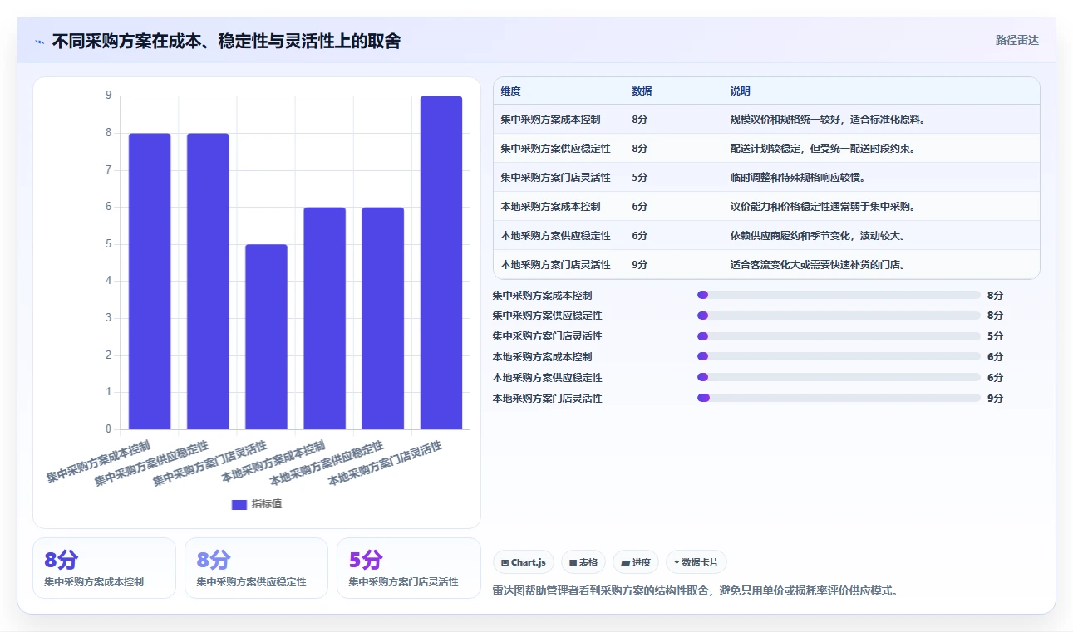Click the 说明 table column header
The width and height of the screenshot is (1073, 632).
741,91
